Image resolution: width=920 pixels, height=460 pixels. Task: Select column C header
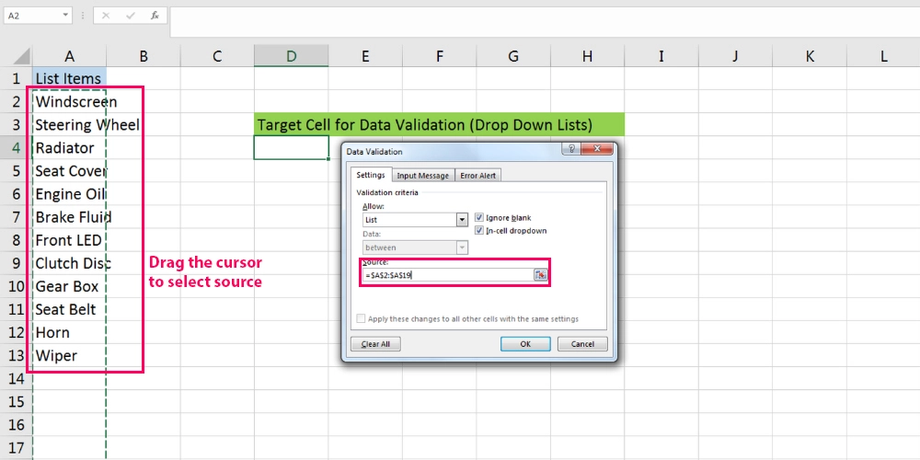point(217,56)
